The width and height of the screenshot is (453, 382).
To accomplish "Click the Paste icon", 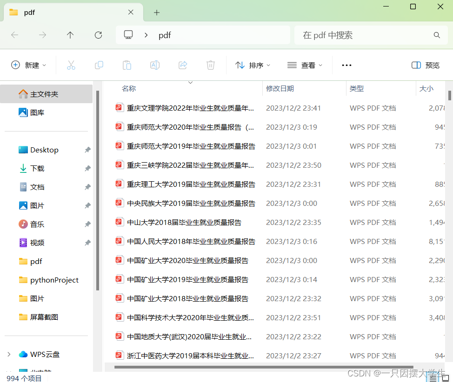I will [127, 65].
